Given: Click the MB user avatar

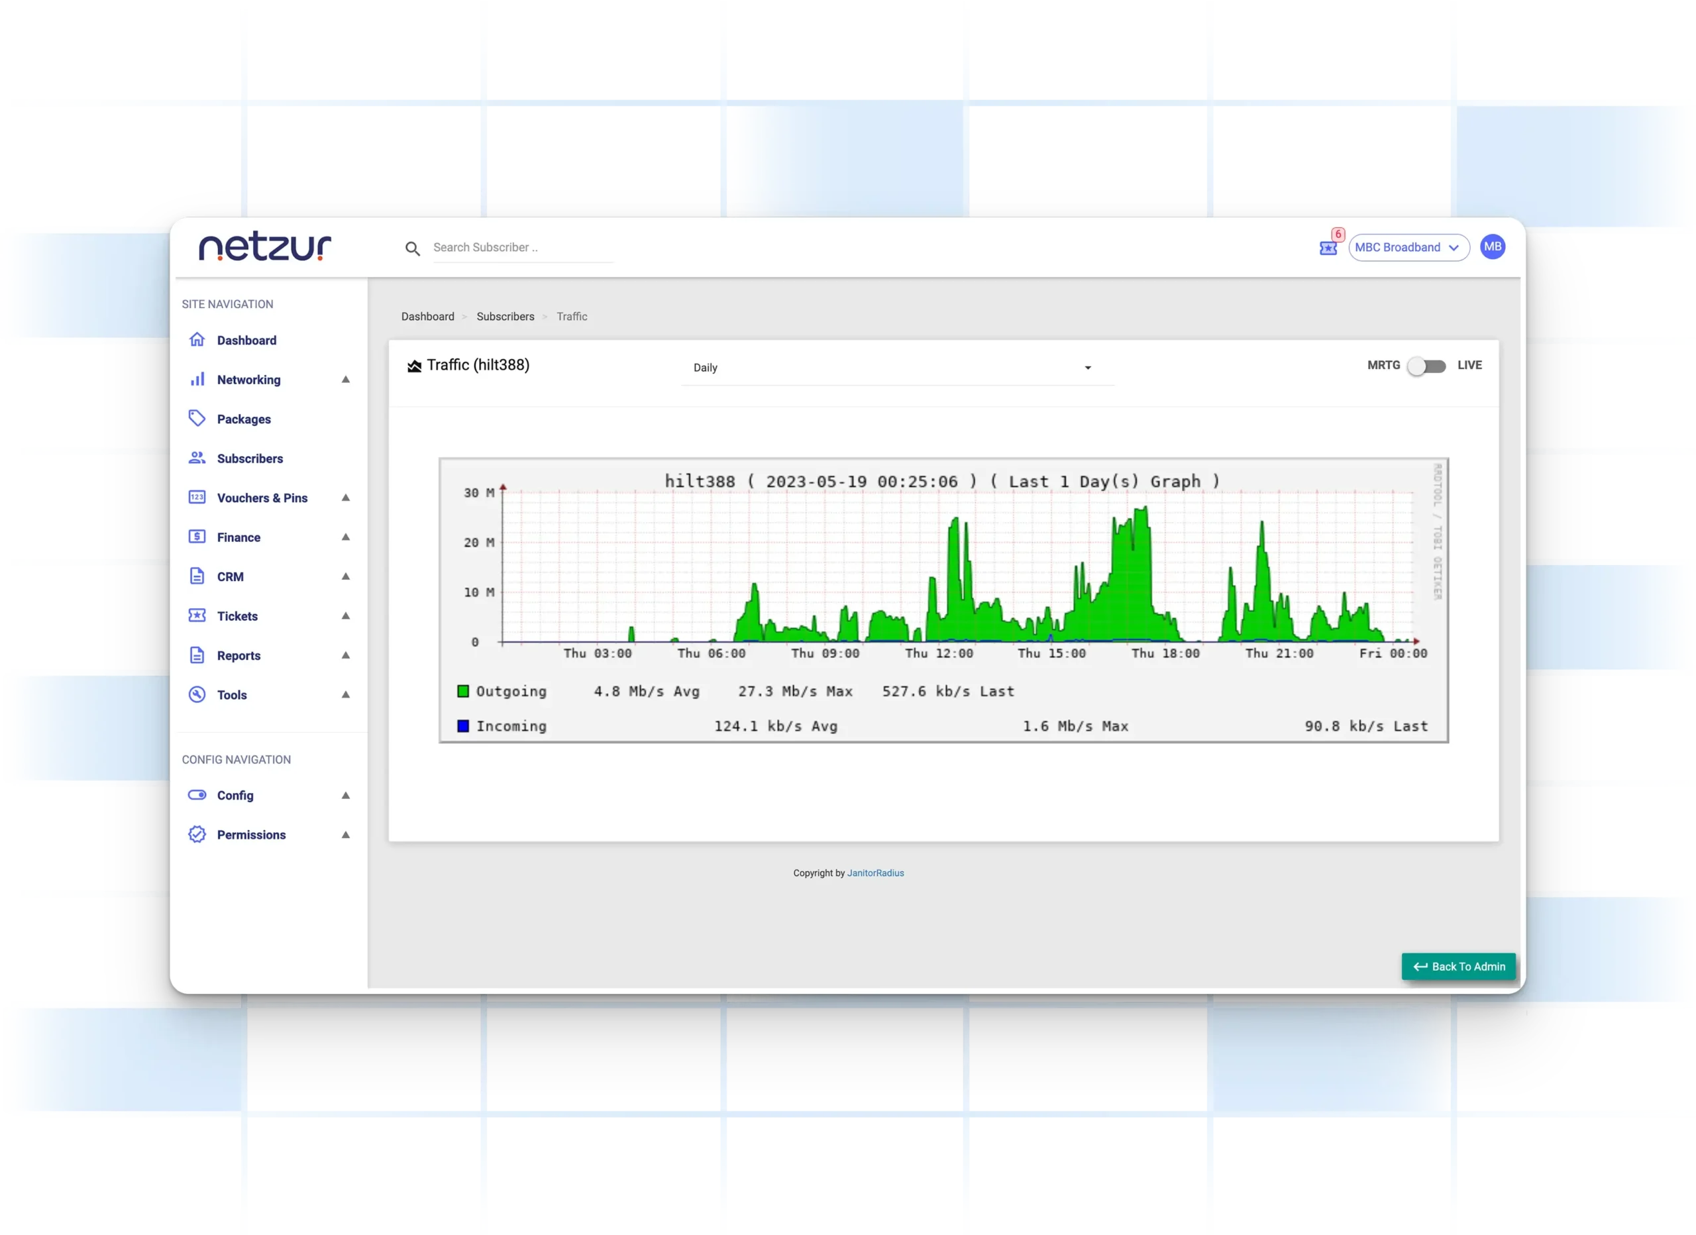Looking at the screenshot, I should [1492, 247].
